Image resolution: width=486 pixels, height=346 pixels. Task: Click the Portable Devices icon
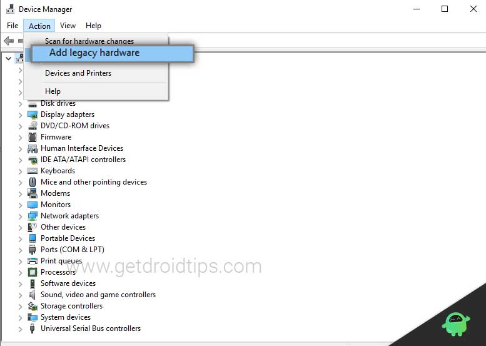(x=33, y=238)
